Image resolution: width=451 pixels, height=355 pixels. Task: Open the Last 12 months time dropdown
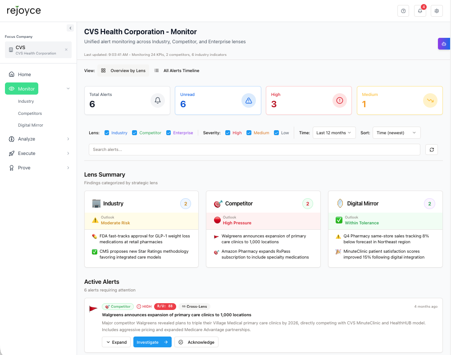[334, 132]
